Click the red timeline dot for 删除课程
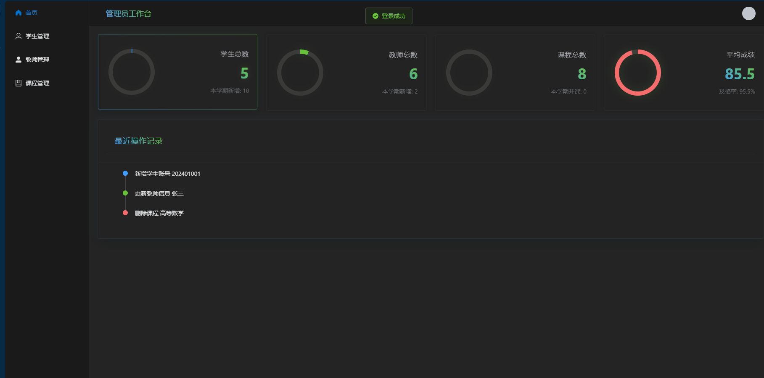The image size is (764, 378). (x=125, y=213)
